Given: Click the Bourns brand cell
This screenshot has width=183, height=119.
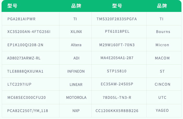Looking at the screenshot, I should click(163, 32).
